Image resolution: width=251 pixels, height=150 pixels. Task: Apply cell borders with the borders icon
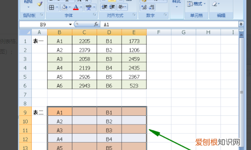[x=51, y=7]
